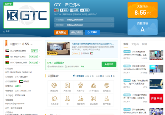Click the location pin icon beside 阿联酋
This screenshot has width=165, height=115.
coord(82,53)
